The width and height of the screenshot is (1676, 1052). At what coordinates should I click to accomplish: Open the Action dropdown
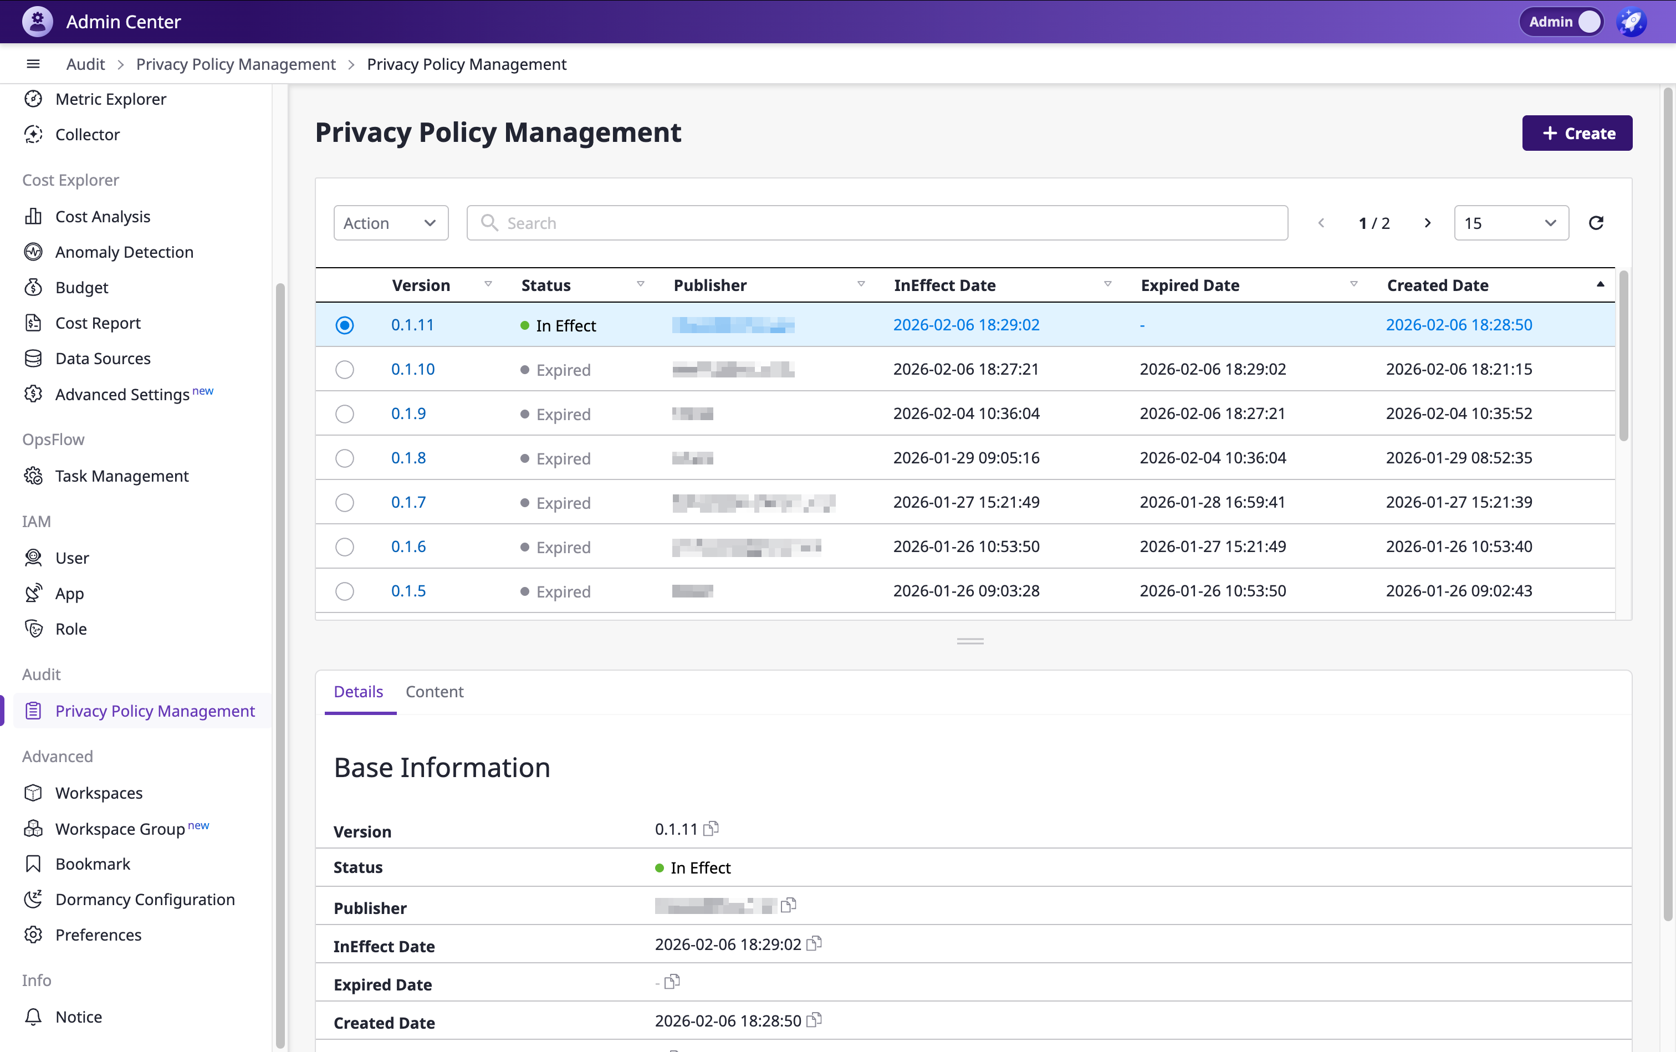(390, 223)
